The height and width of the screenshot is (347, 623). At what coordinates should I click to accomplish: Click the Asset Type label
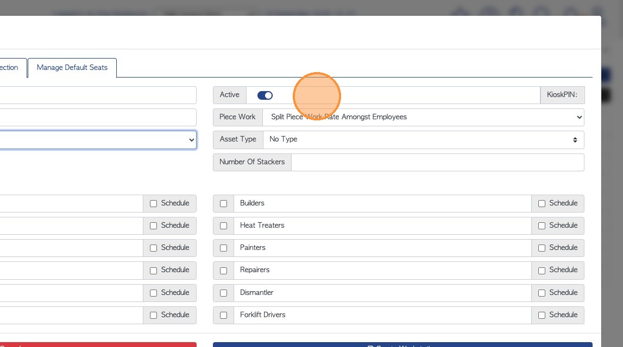(x=237, y=139)
